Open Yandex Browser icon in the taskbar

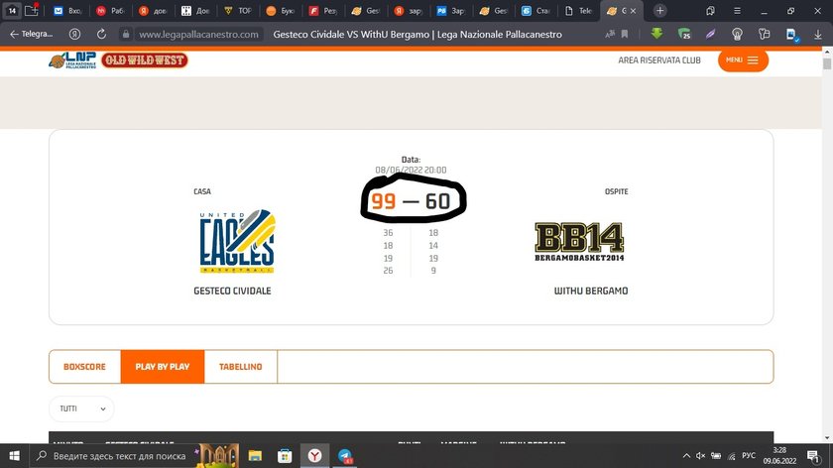(x=313, y=456)
